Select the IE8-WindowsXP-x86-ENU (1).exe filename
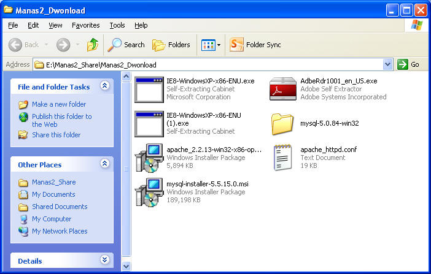This screenshot has height=274, width=431. click(x=204, y=119)
